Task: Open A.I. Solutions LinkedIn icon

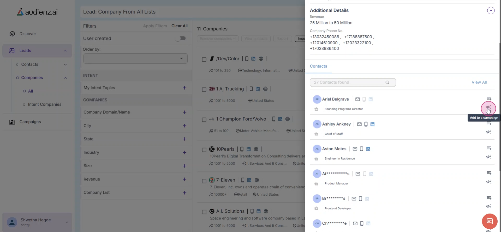Action: click(x=259, y=211)
